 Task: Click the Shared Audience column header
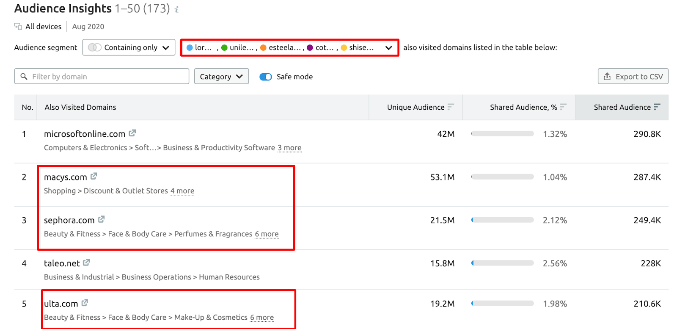pos(622,107)
